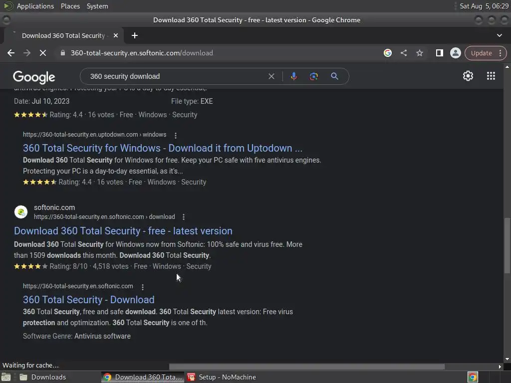The height and width of the screenshot is (383, 511).
Task: Click the Google icon in address bar
Action: click(387, 53)
